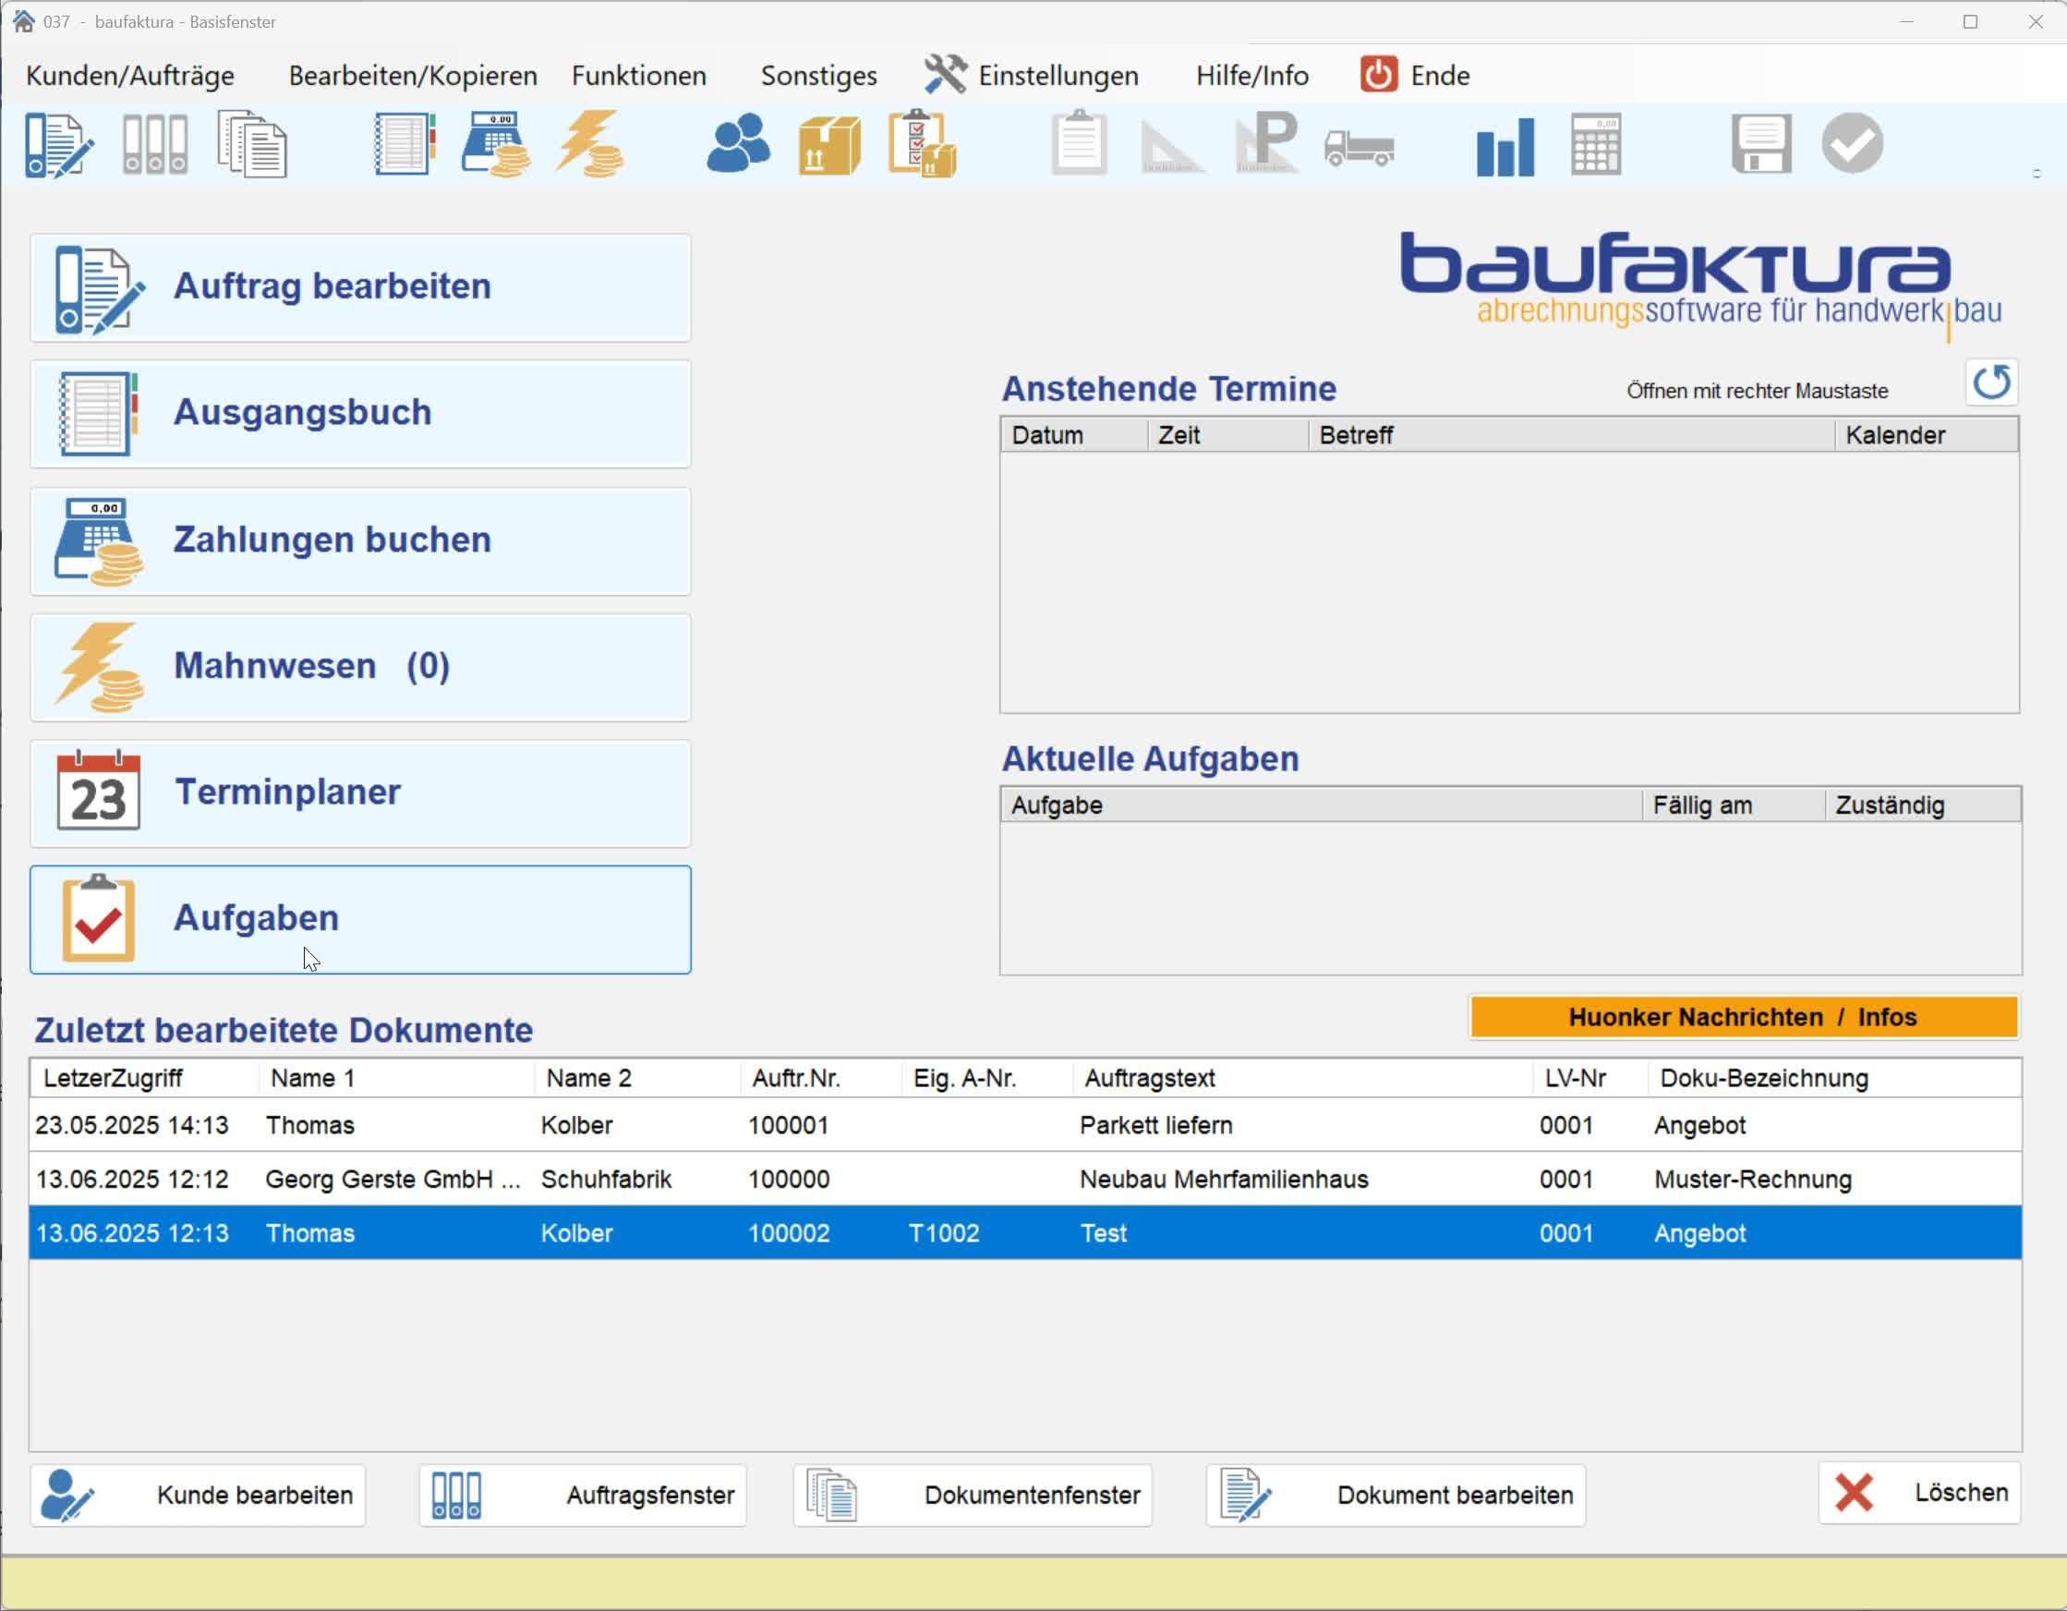
Task: Click the Ende power menu item
Action: 1439,76
